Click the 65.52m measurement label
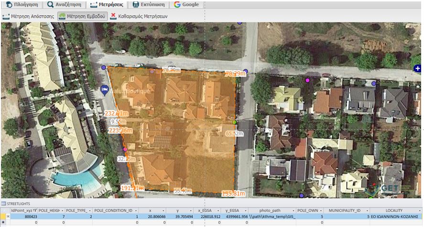This screenshot has width=424, height=227. [234, 133]
